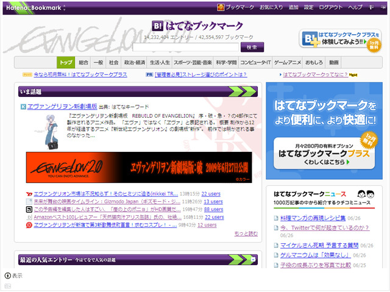This screenshot has width=390, height=292.
Task: Click the B! はてなブックマーク logo
Action: (197, 26)
